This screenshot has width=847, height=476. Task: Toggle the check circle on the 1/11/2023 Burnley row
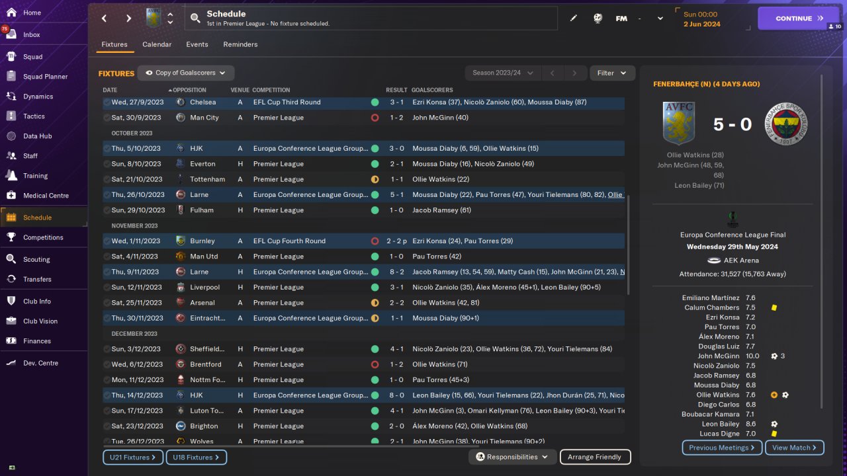pos(107,241)
